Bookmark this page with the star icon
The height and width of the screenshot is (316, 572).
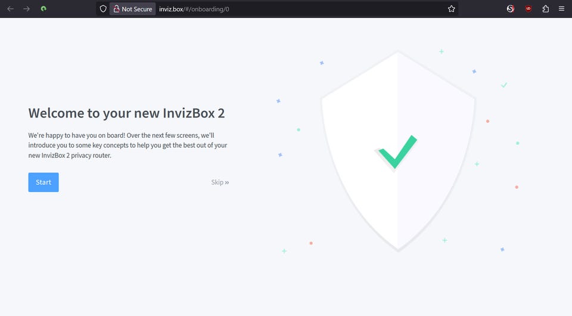pyautogui.click(x=451, y=9)
